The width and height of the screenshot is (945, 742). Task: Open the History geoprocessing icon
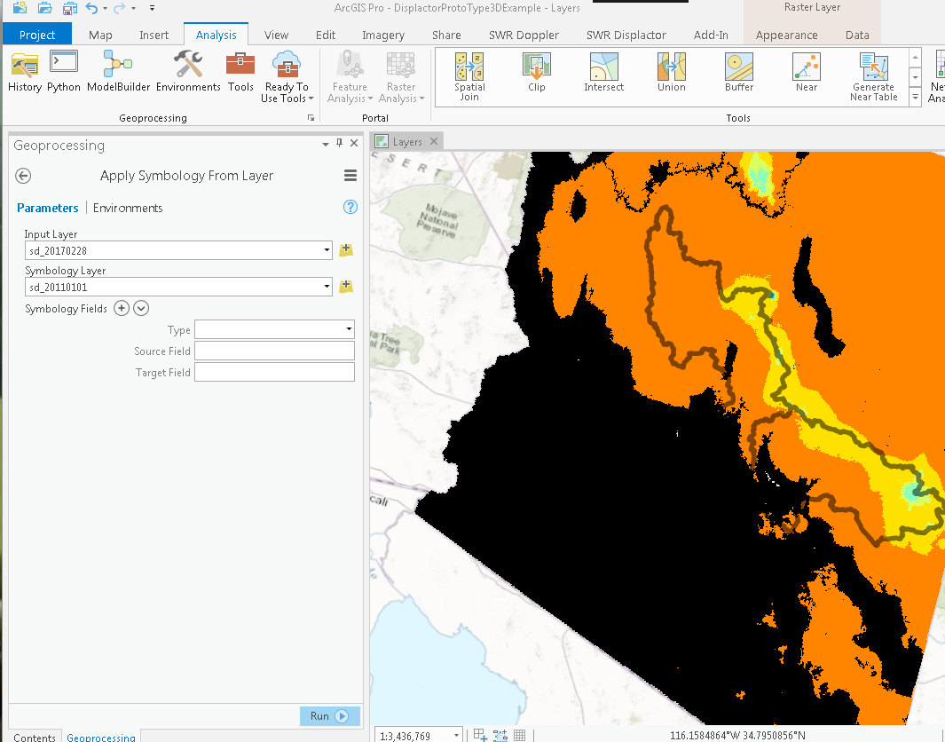pyautogui.click(x=25, y=72)
